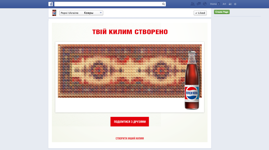Click the privacy shortcuts lock icon
This screenshot has height=150, width=269.
click(230, 4)
